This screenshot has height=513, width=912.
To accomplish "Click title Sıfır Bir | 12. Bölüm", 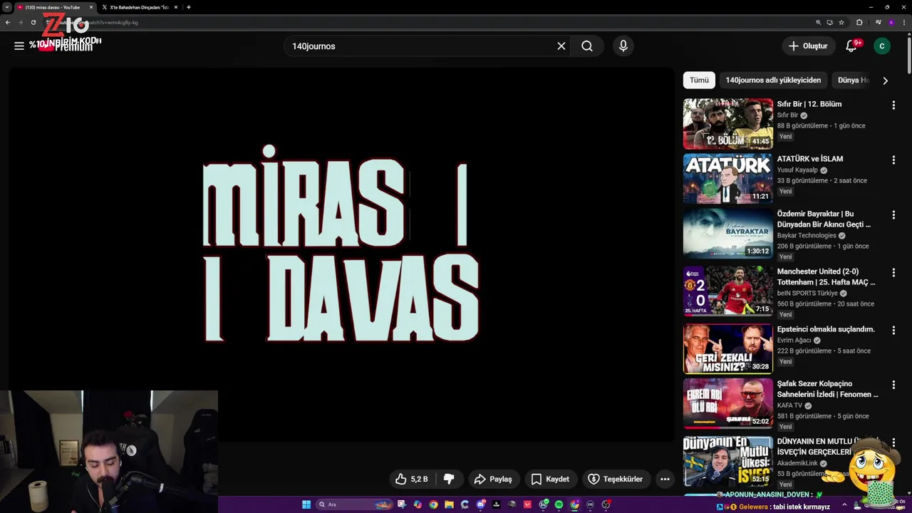I will pyautogui.click(x=809, y=104).
